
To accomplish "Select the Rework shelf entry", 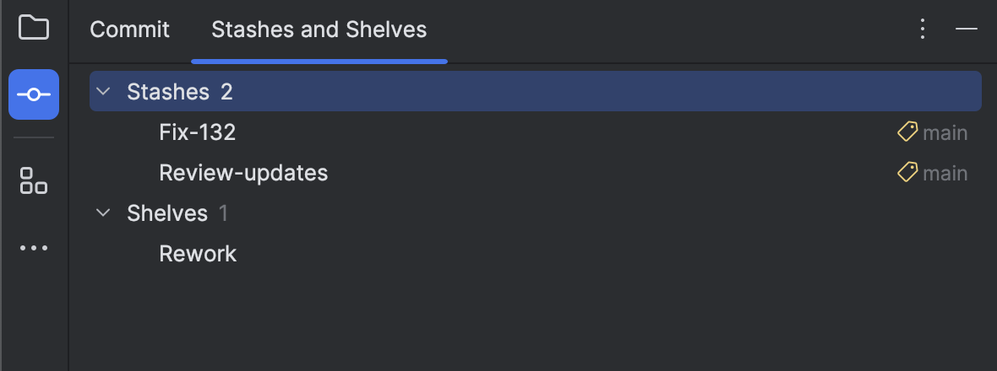I will [x=198, y=254].
